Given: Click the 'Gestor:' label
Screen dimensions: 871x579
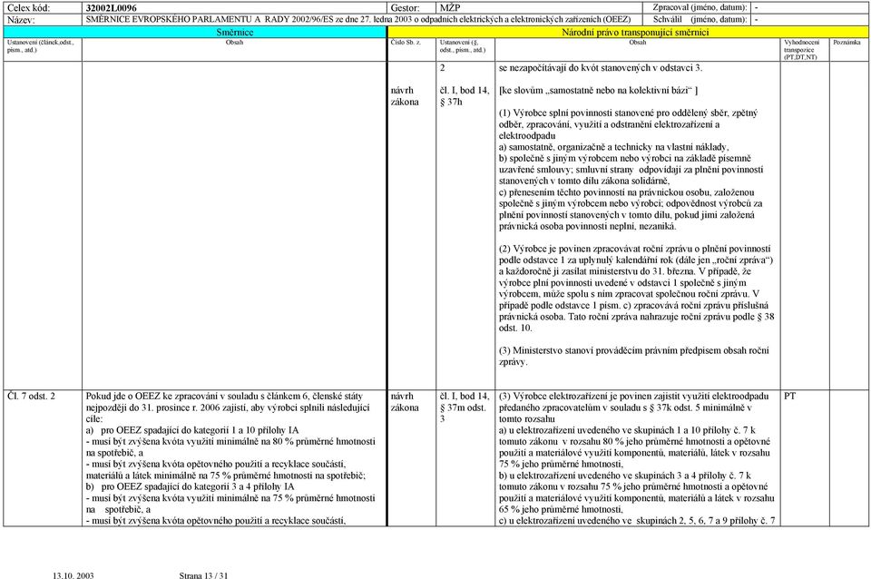Looking at the screenshot, I should [405, 8].
